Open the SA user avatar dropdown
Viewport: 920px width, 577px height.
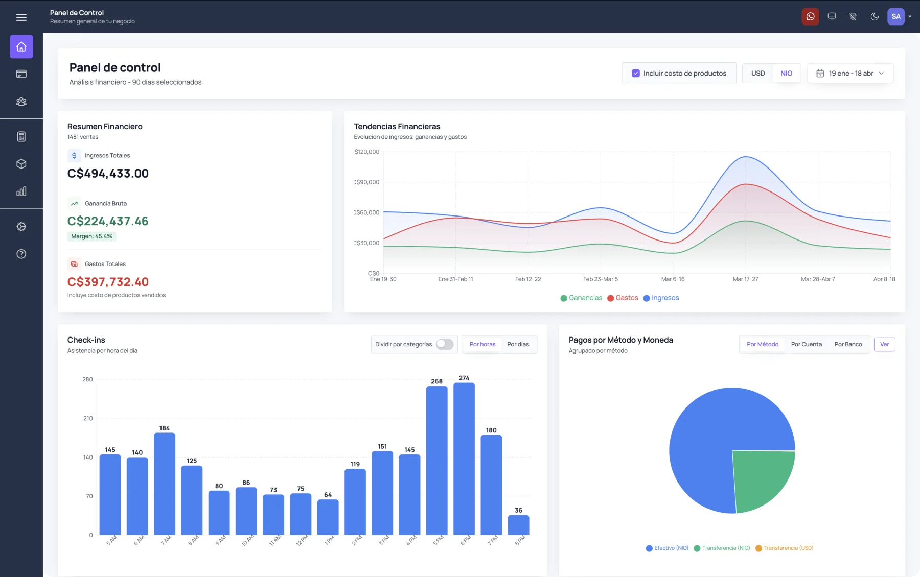[900, 16]
